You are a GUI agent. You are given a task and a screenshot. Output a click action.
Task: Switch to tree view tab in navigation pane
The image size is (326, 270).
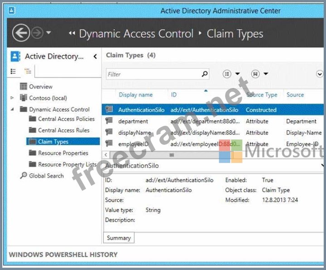pos(28,71)
